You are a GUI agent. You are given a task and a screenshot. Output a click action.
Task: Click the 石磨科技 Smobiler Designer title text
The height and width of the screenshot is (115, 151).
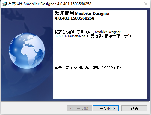[50, 4]
